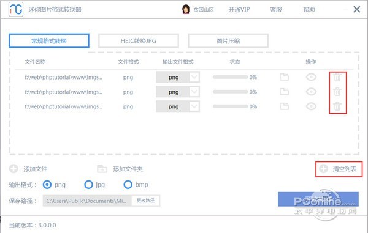Click the plus icon beside 添加文件
Screen dimensions: 368x233
click(x=13, y=169)
